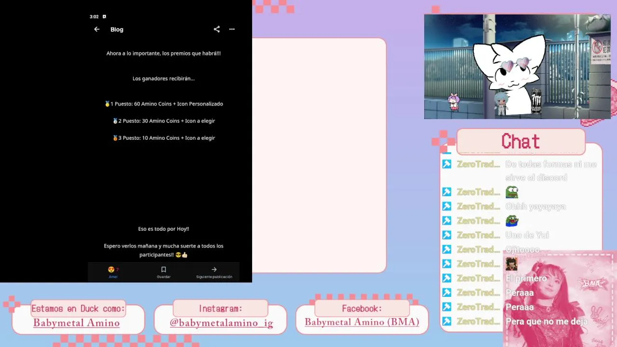This screenshot has height=347, width=617.
Task: Click the line "Ahora a lo importante, los premios que habrá!!!"
Action: click(163, 53)
